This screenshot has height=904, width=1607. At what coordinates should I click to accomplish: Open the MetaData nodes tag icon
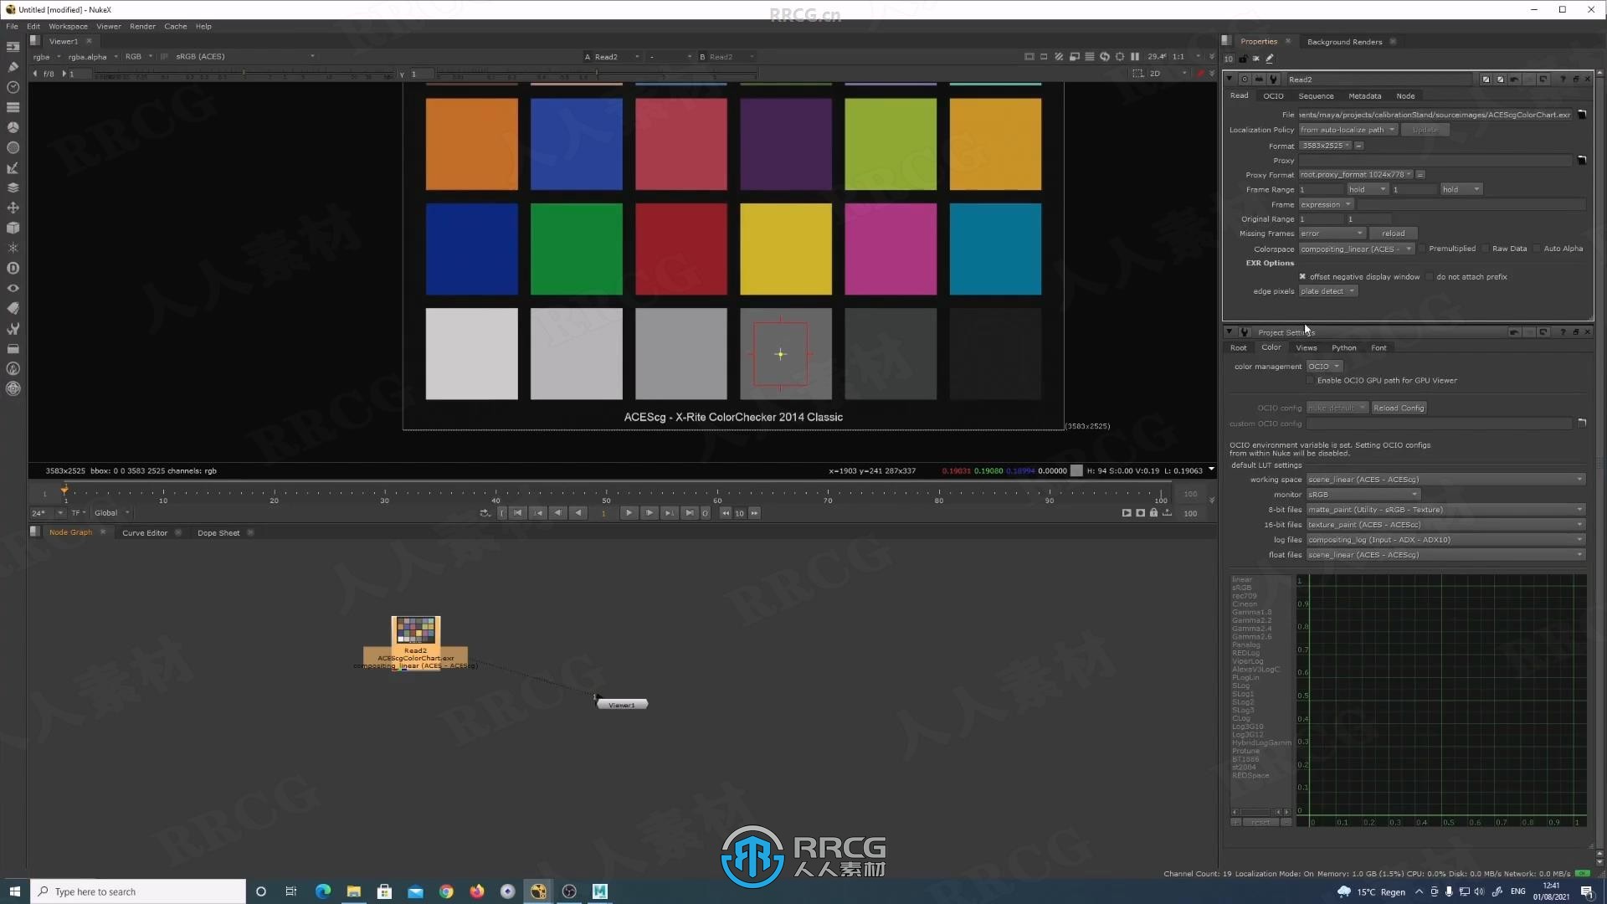(x=13, y=308)
